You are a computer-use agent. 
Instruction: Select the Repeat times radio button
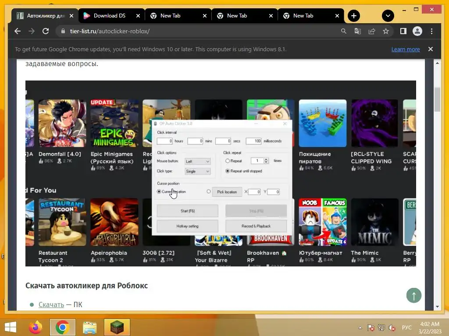[x=228, y=161]
